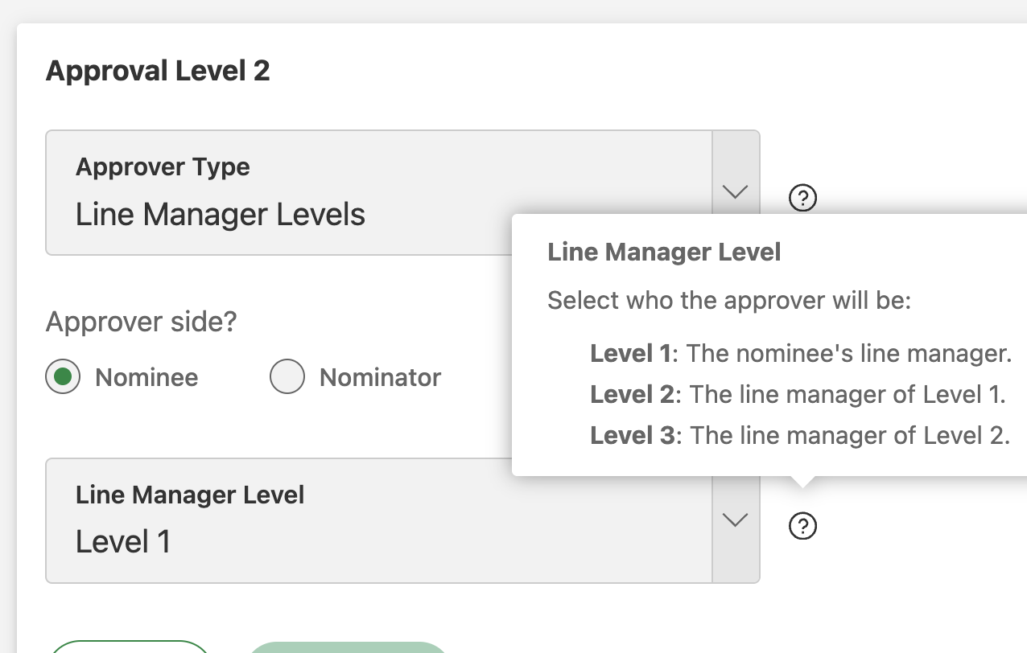Click the Line Manager Levels field value
Image resolution: width=1027 pixels, height=653 pixels.
220,214
